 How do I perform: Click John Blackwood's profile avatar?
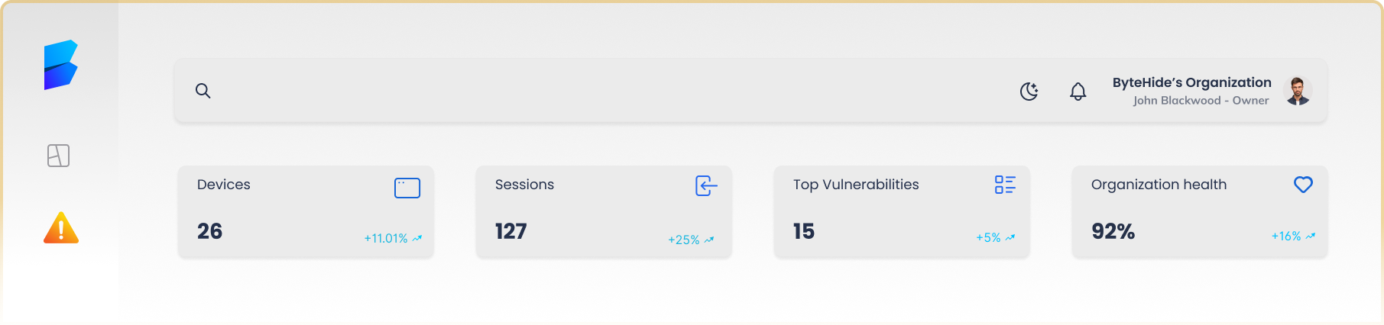pos(1298,91)
